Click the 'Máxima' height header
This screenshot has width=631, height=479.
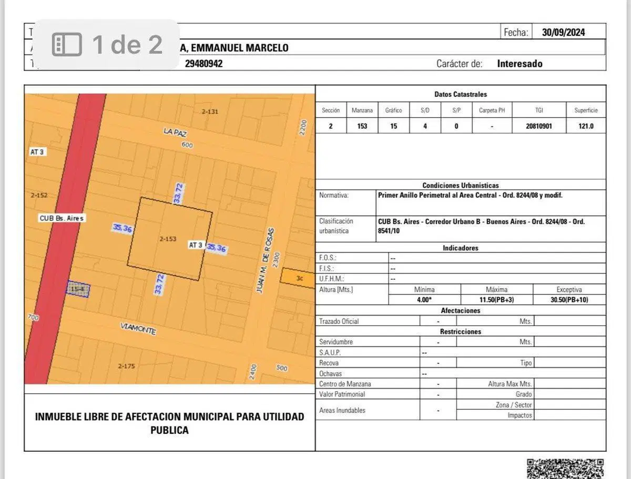(x=497, y=290)
